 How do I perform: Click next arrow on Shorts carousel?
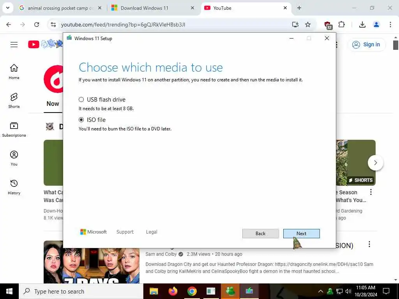pos(376,163)
